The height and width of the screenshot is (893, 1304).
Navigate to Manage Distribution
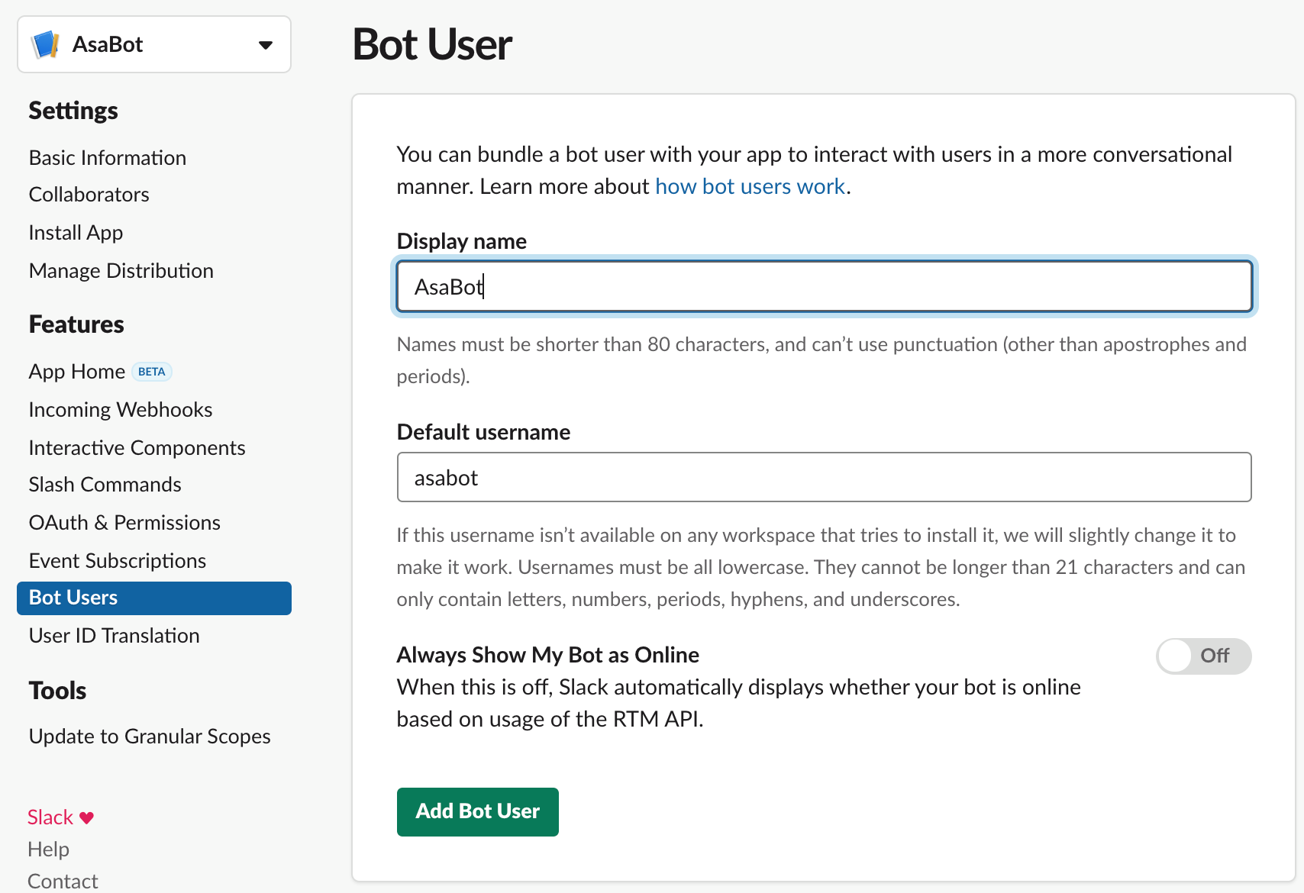click(x=121, y=271)
